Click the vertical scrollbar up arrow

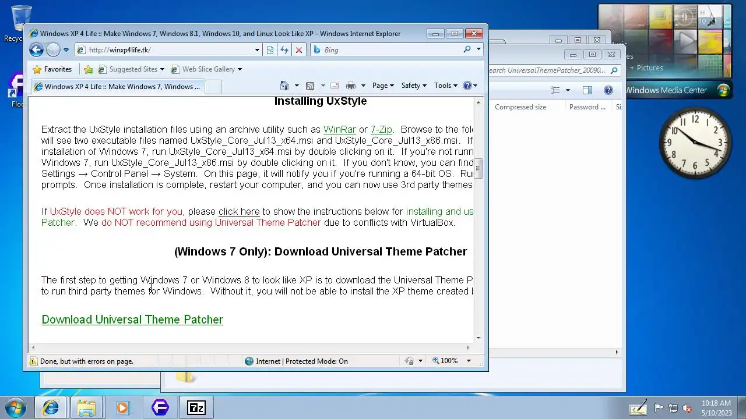pos(478,102)
